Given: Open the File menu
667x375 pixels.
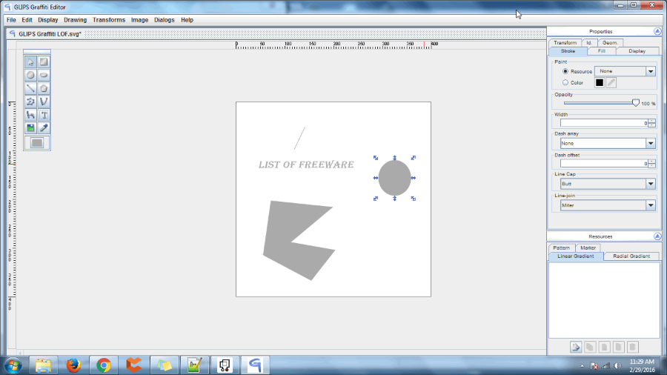Looking at the screenshot, I should tap(11, 20).
